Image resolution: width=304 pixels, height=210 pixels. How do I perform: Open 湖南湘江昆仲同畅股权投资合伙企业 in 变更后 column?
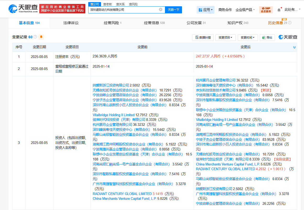231,134
